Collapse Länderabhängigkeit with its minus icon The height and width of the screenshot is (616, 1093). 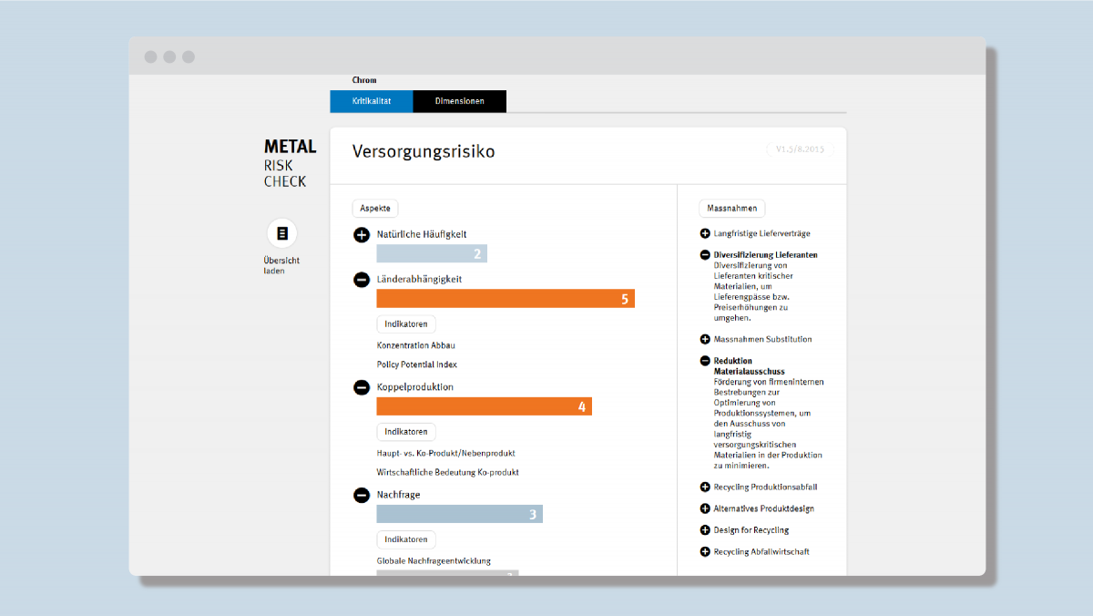[362, 280]
